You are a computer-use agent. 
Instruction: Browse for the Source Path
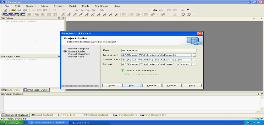195,60
